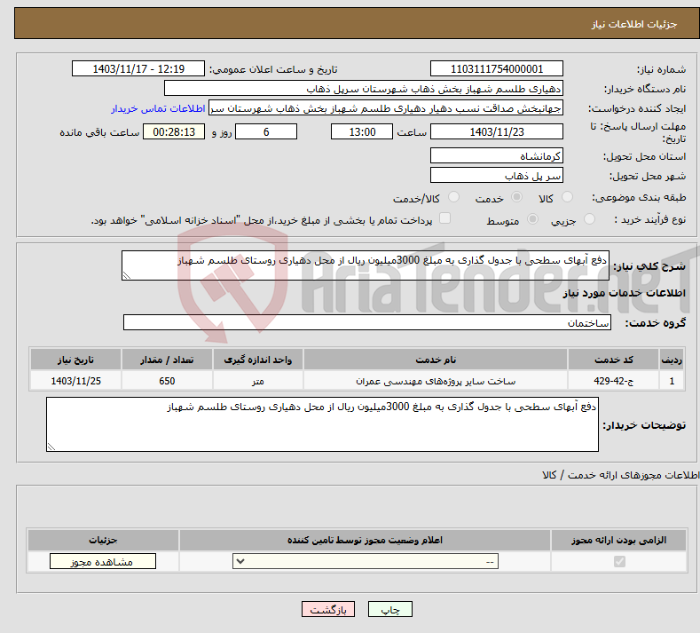The width and height of the screenshot is (700, 633).
Task: Toggle the Islamic treasury payment checkbox
Action: (445, 218)
